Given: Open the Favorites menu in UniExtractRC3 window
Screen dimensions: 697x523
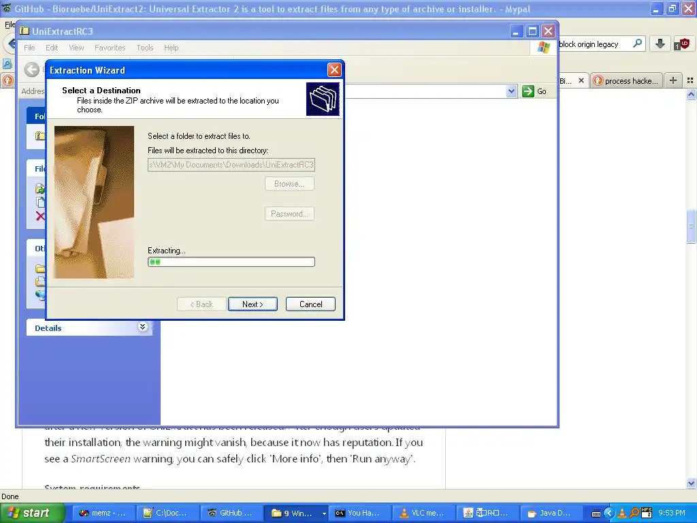Looking at the screenshot, I should click(x=110, y=48).
